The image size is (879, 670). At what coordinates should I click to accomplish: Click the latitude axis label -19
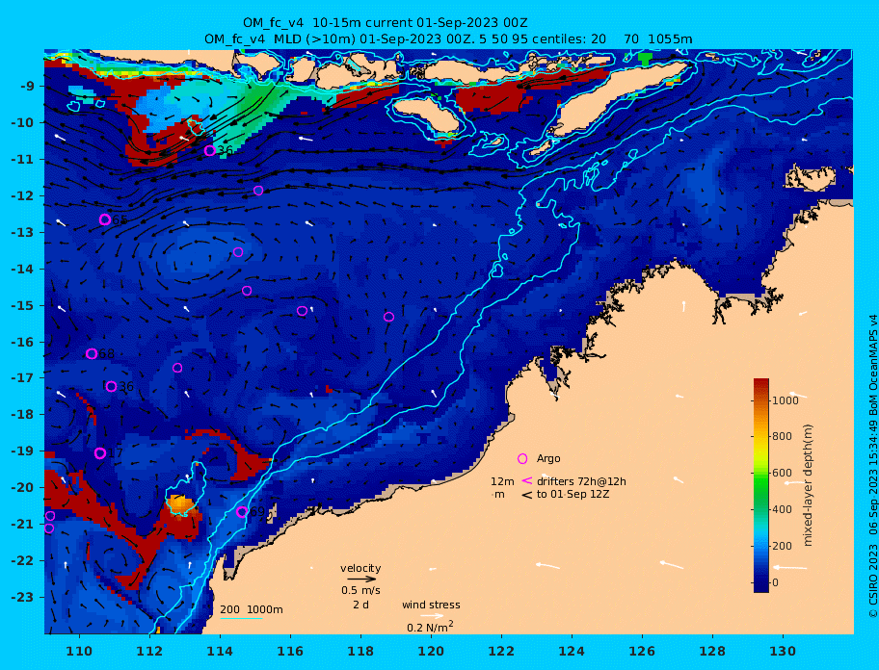coord(22,451)
